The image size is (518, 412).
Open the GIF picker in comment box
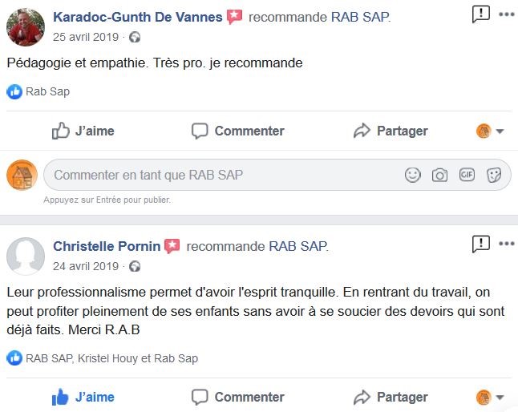pyautogui.click(x=467, y=175)
